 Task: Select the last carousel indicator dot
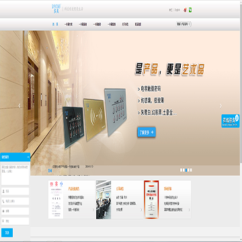point(191,170)
